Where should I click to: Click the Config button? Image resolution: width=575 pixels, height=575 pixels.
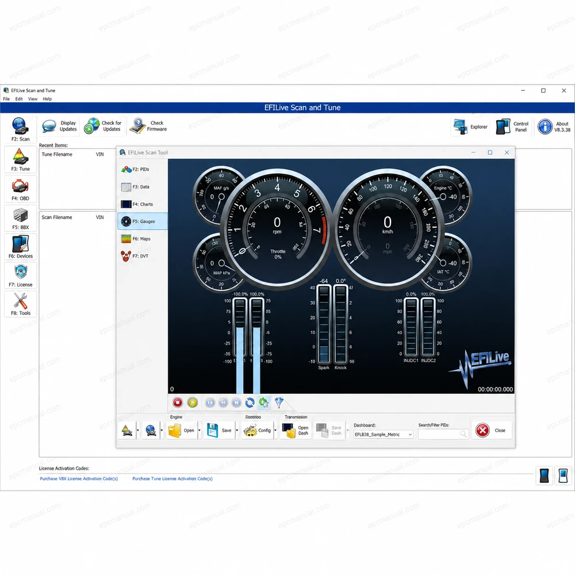258,431
